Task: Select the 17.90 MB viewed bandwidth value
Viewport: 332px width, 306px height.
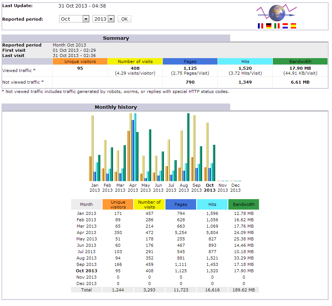Action: 300,68
